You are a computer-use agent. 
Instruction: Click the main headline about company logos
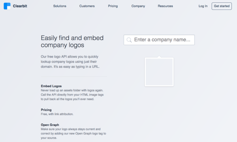click(x=72, y=41)
